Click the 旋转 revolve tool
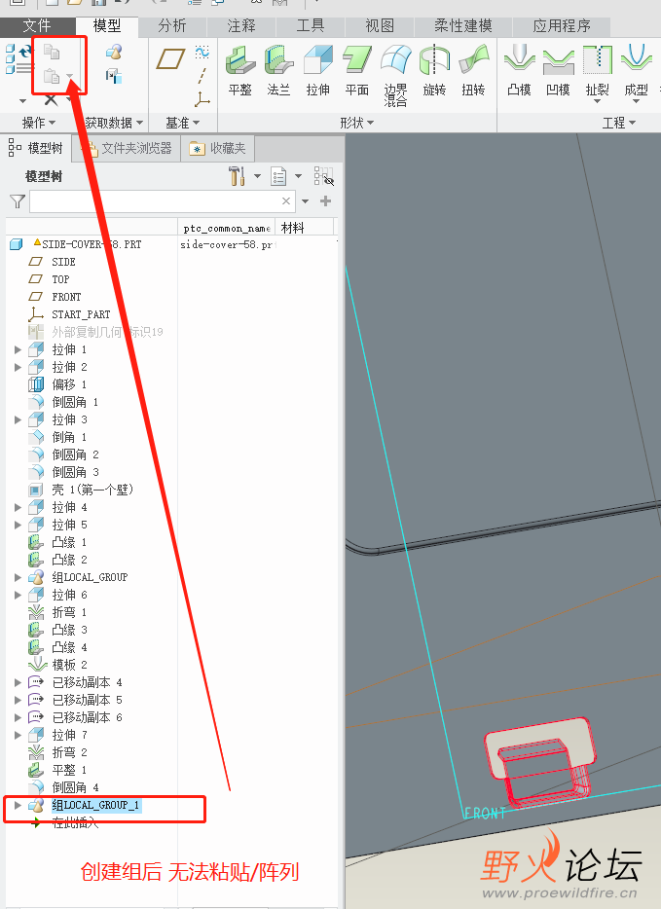 pyautogui.click(x=434, y=69)
